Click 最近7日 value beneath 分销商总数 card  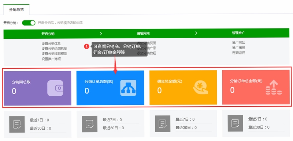tap(40, 120)
